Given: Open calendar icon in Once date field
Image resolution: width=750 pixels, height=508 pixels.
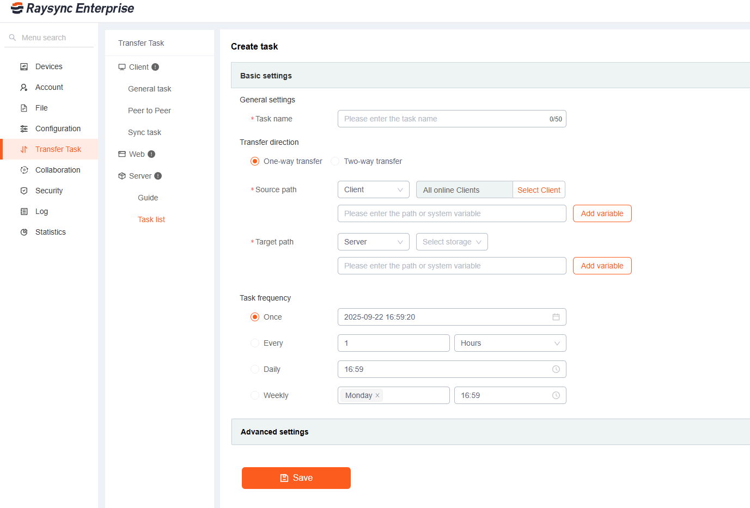Looking at the screenshot, I should click(556, 317).
